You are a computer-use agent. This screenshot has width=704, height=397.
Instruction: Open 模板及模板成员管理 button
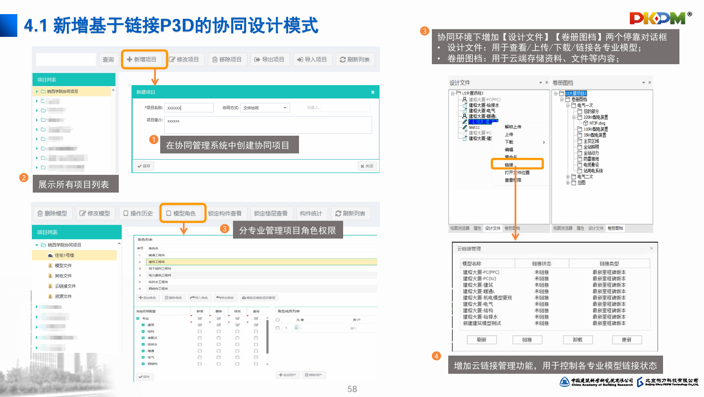pos(258,298)
